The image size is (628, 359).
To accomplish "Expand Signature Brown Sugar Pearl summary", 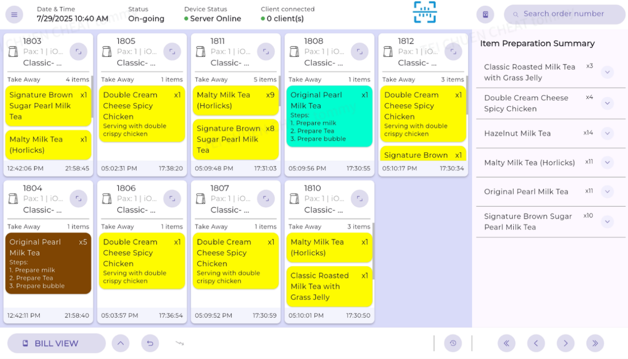I will click(607, 221).
